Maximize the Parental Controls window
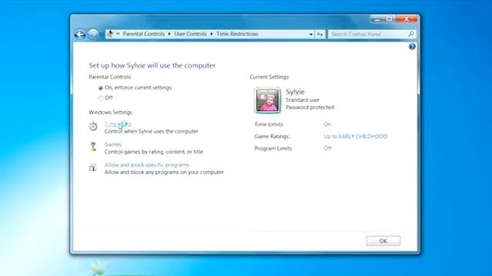Viewport: 492px width, 276px height. (390, 19)
